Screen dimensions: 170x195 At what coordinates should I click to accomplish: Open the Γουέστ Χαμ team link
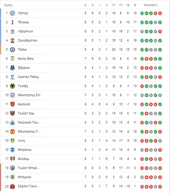tap(26, 113)
